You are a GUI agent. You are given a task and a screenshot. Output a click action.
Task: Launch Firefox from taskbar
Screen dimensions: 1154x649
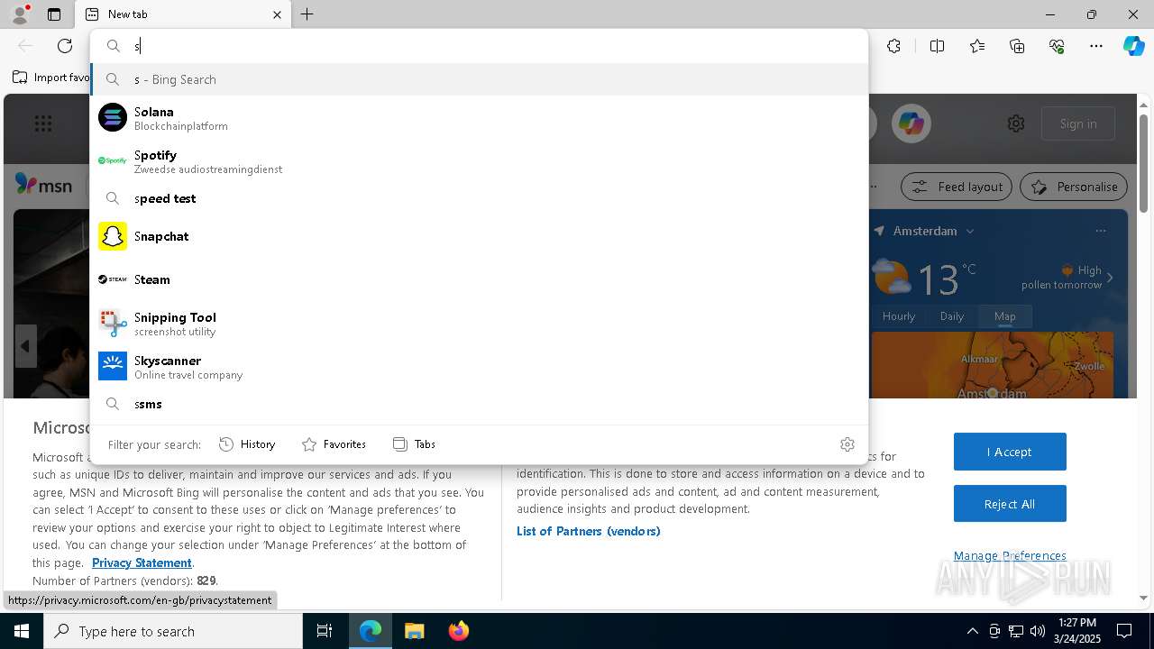[x=458, y=631]
